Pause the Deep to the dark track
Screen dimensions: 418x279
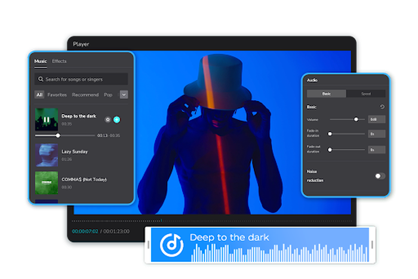point(47,119)
